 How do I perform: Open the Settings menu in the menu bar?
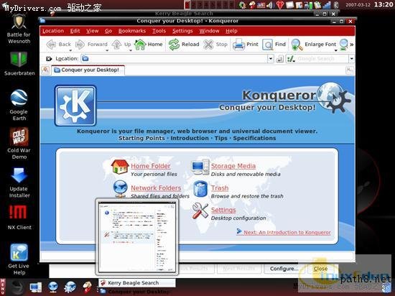(x=182, y=31)
